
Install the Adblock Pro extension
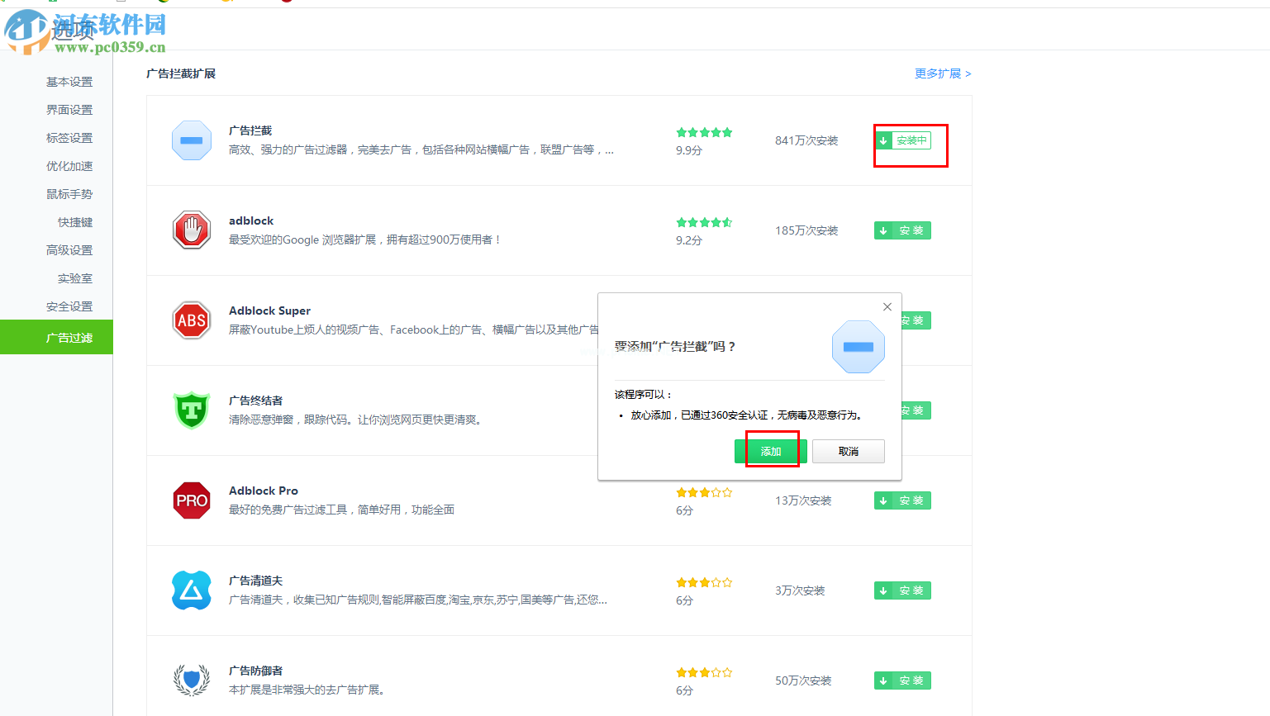[x=903, y=500]
